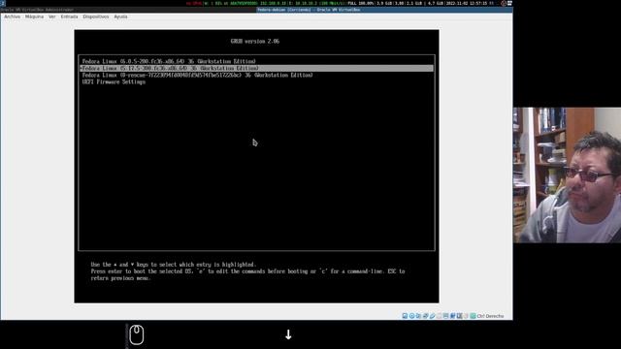Select the UEFI Firmware Settings entry

coord(256,81)
